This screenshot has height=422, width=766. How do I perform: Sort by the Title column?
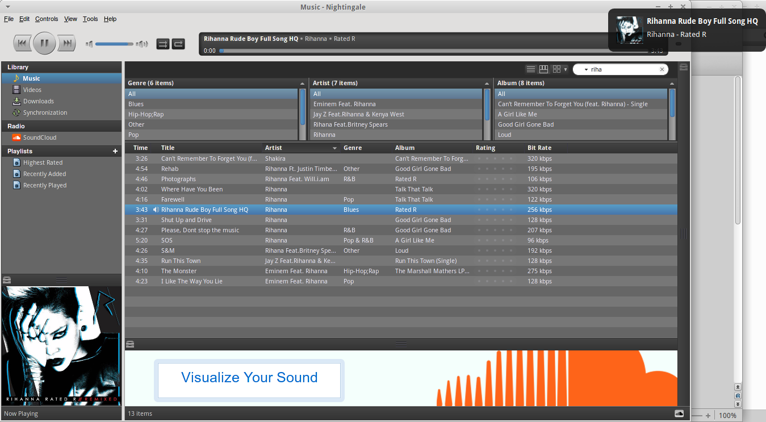coord(210,148)
